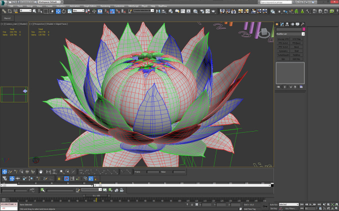This screenshot has width=339, height=211.
Task: Click the pink object color swatch
Action: [304, 29]
